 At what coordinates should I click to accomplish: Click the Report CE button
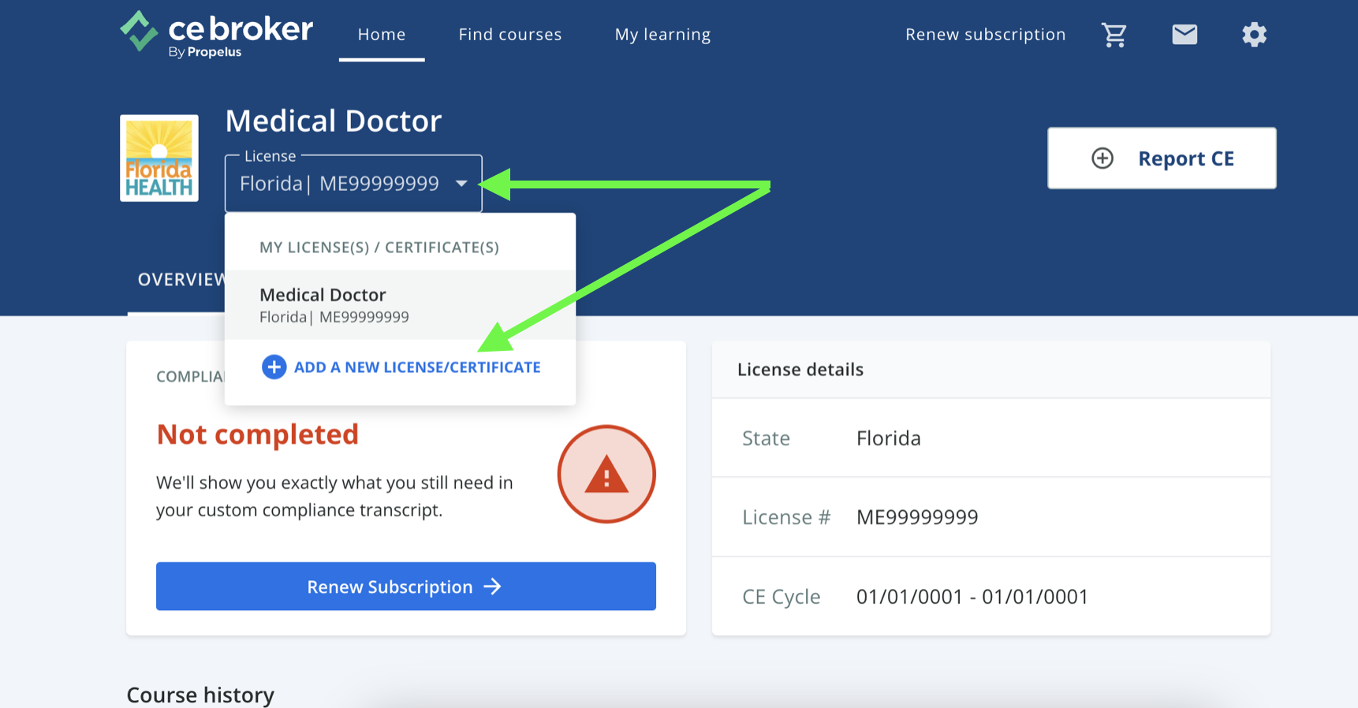click(1162, 158)
